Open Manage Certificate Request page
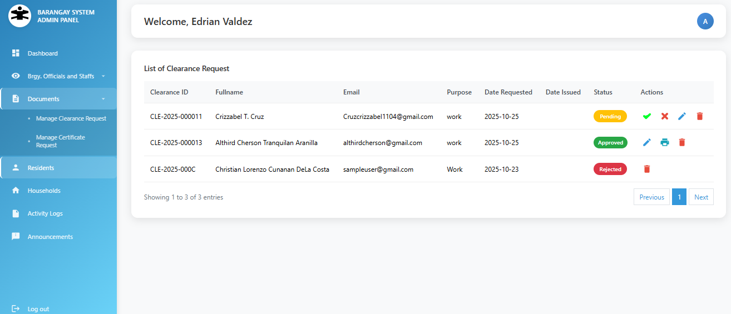The width and height of the screenshot is (731, 314). [61, 141]
